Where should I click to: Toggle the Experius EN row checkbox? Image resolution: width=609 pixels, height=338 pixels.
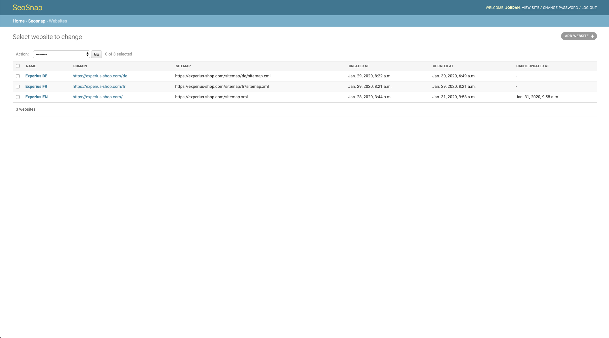[x=18, y=97]
